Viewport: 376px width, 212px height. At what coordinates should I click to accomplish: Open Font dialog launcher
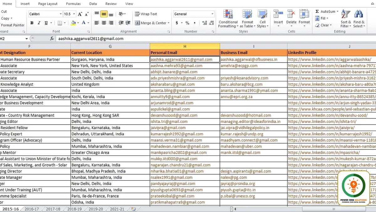coord(89,32)
